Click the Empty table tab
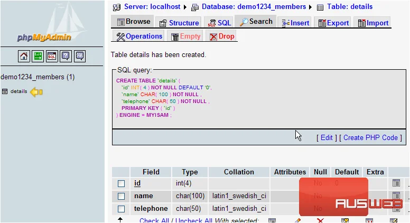 pyautogui.click(x=185, y=36)
